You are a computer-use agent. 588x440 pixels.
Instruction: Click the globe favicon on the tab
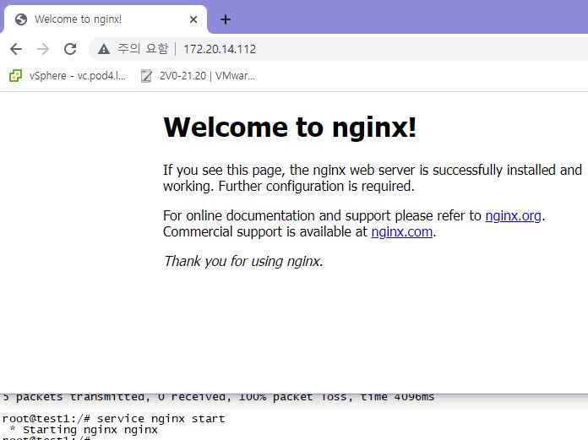[21, 19]
